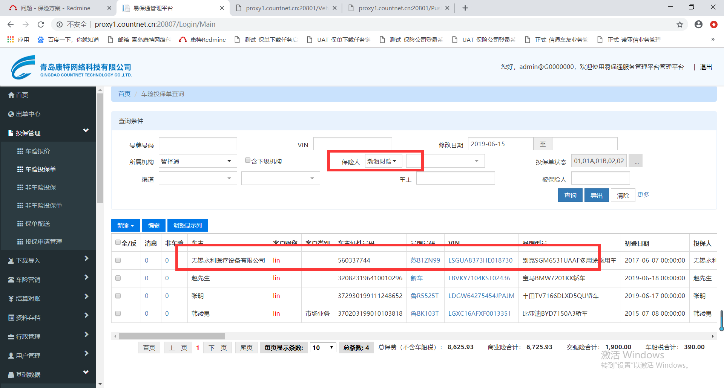Screen dimensions: 724x388
Task: Toggle the 全/反 select-all checkbox
Action: [x=118, y=242]
